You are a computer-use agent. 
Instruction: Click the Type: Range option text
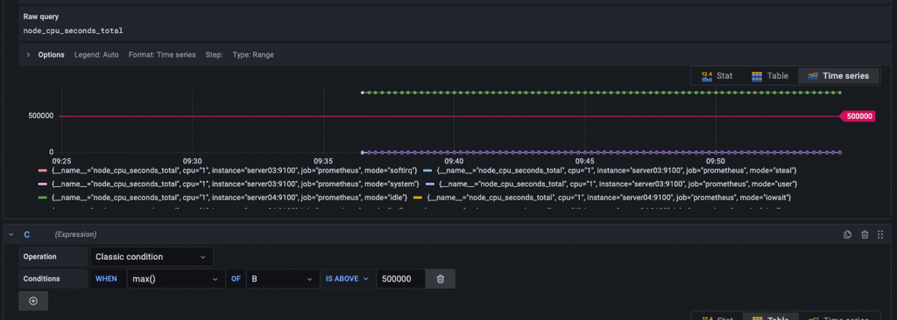click(253, 55)
